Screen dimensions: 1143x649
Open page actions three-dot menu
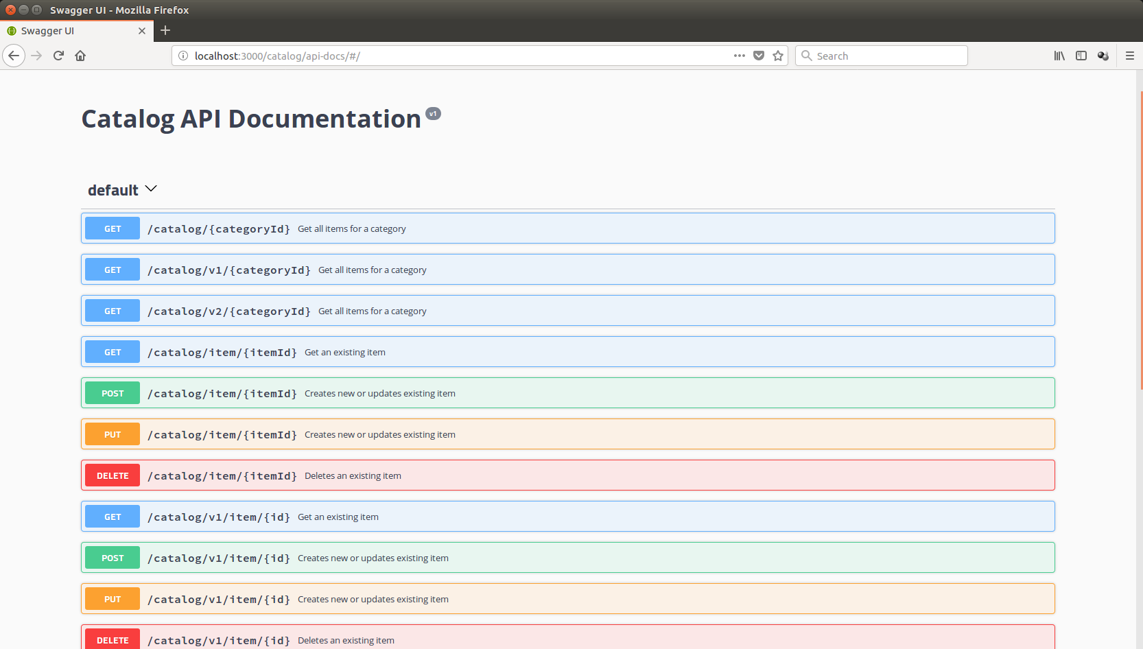739,56
